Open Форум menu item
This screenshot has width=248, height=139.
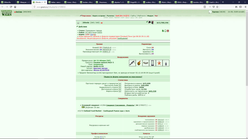pyautogui.click(x=150, y=16)
